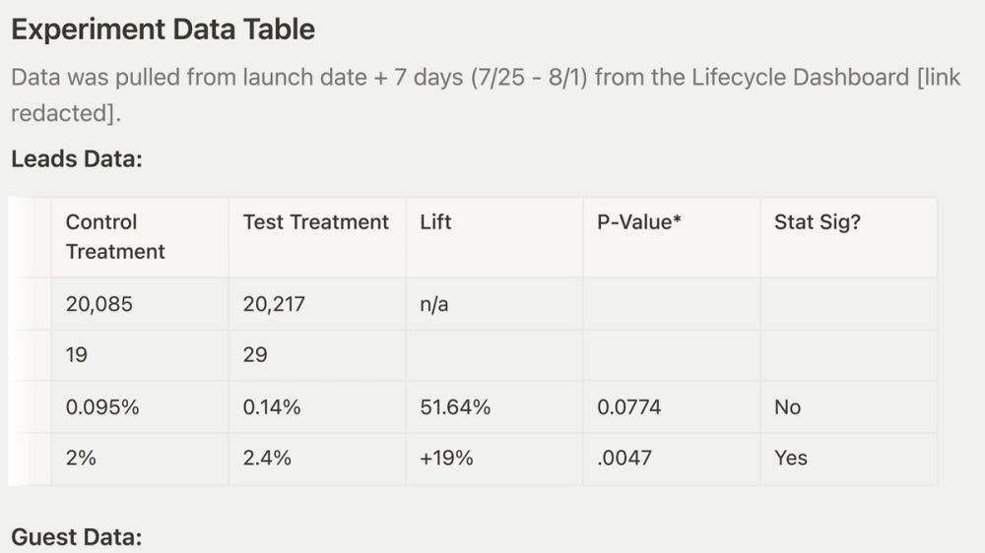This screenshot has width=985, height=553.
Task: Select the Control Treatment column header
Action: click(115, 237)
